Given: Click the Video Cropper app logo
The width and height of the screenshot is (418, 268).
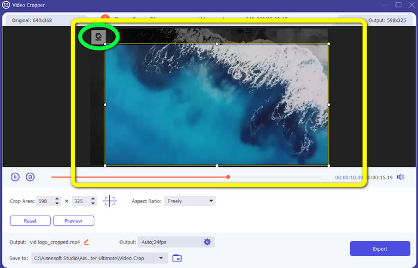Looking at the screenshot, I should pos(6,5).
